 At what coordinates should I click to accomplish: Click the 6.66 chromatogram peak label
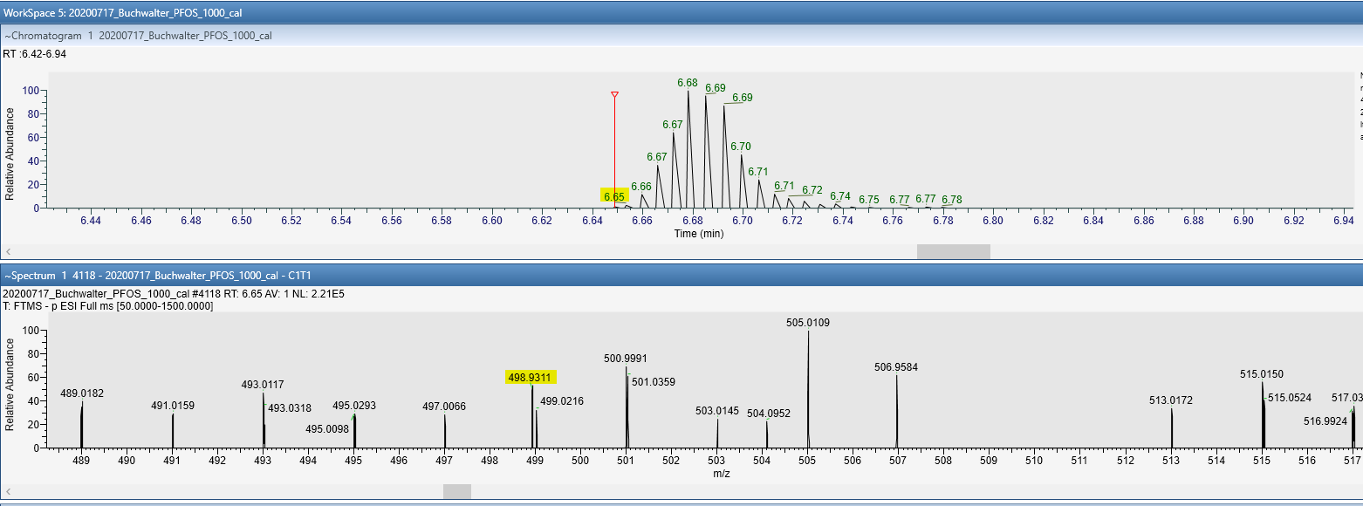click(641, 187)
